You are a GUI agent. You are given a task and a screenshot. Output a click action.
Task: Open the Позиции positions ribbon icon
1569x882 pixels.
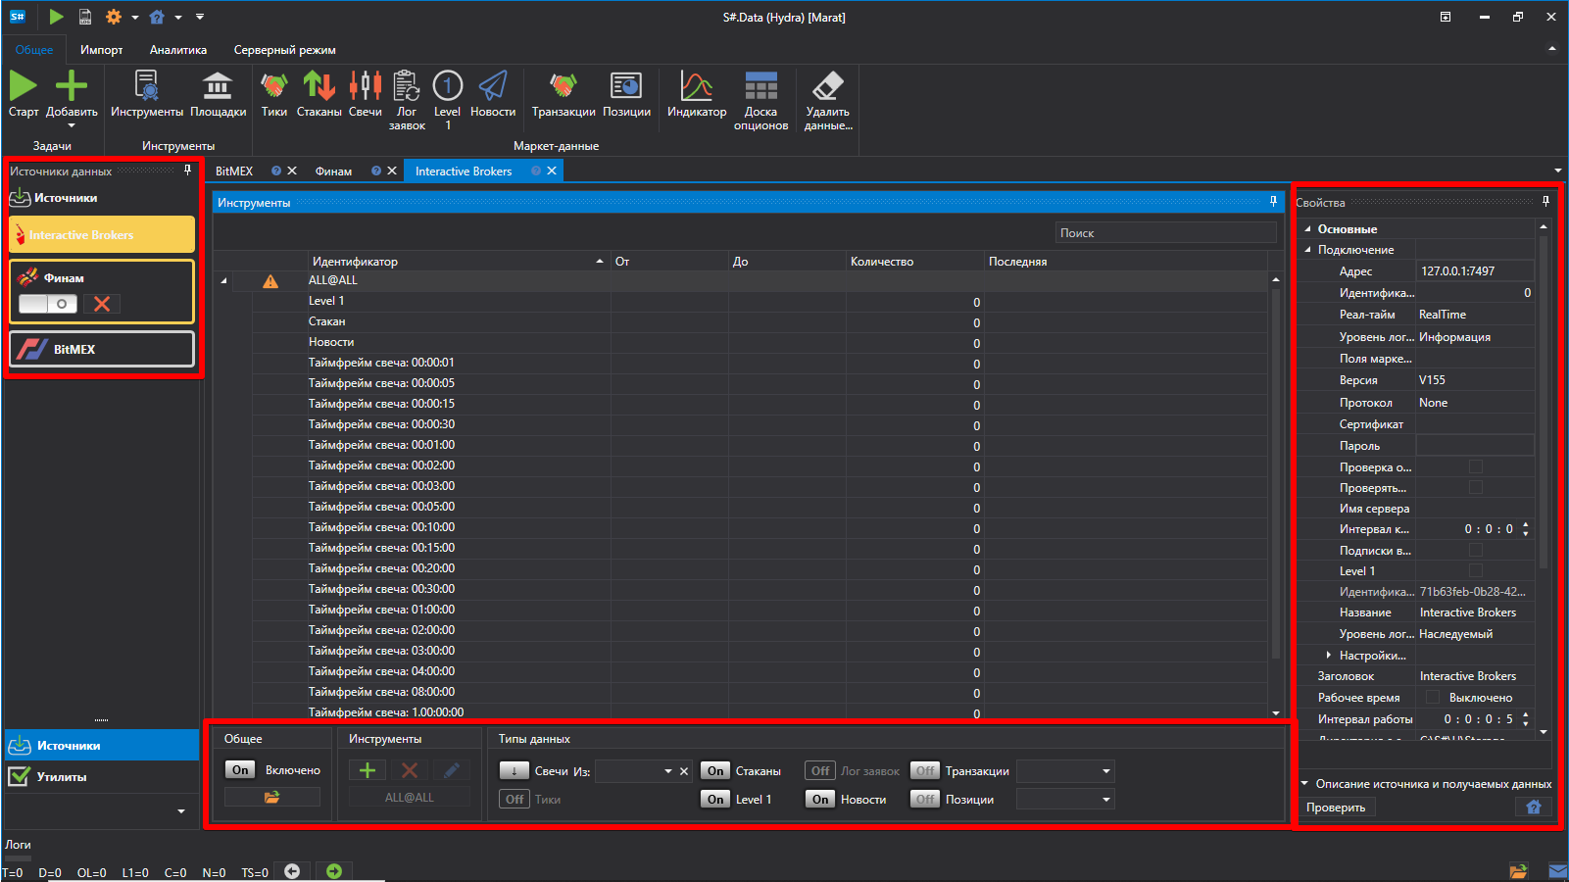click(x=626, y=94)
